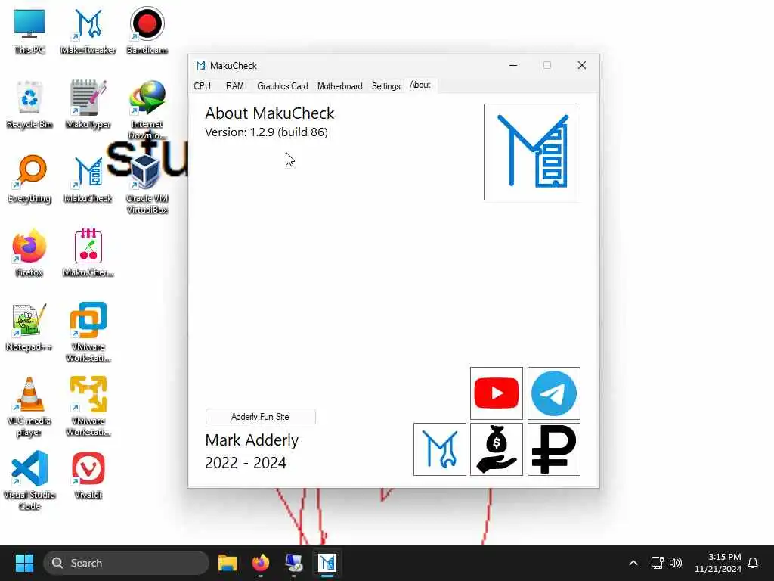The image size is (774, 581).
Task: Click the MakuTweaker wrench logo button
Action: (439, 449)
